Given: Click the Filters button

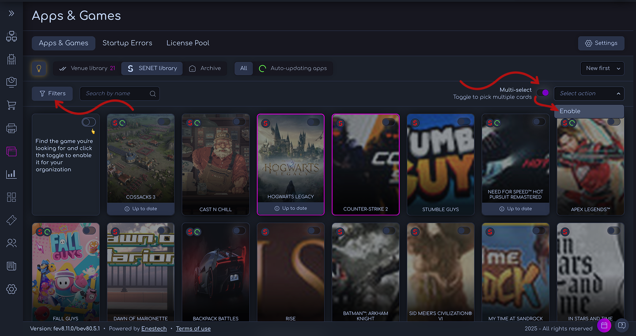Looking at the screenshot, I should click(x=52, y=93).
